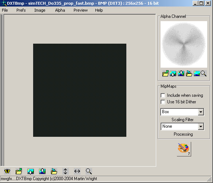The image size is (213, 183).
Task: Open alpha channel file via folder icon
Action: click(x=165, y=73)
